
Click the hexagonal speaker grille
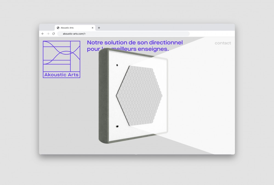pos(139,96)
